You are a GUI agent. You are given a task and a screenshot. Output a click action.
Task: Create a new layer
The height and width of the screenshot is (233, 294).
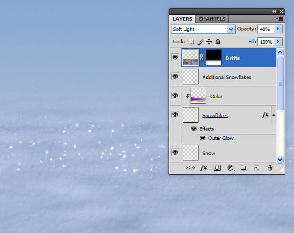[257, 168]
